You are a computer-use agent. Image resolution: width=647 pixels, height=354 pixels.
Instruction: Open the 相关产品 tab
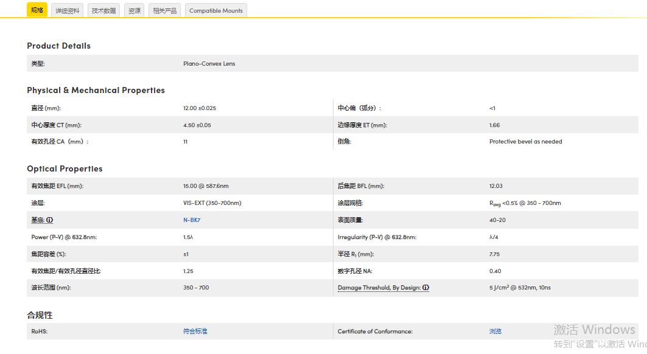pos(164,10)
